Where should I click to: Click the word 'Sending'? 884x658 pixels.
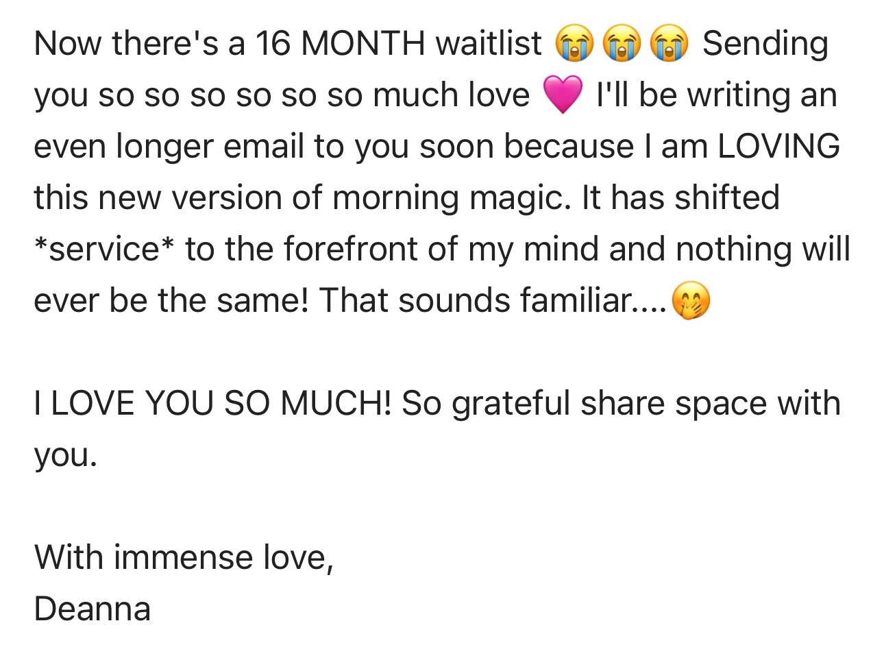coord(765,43)
